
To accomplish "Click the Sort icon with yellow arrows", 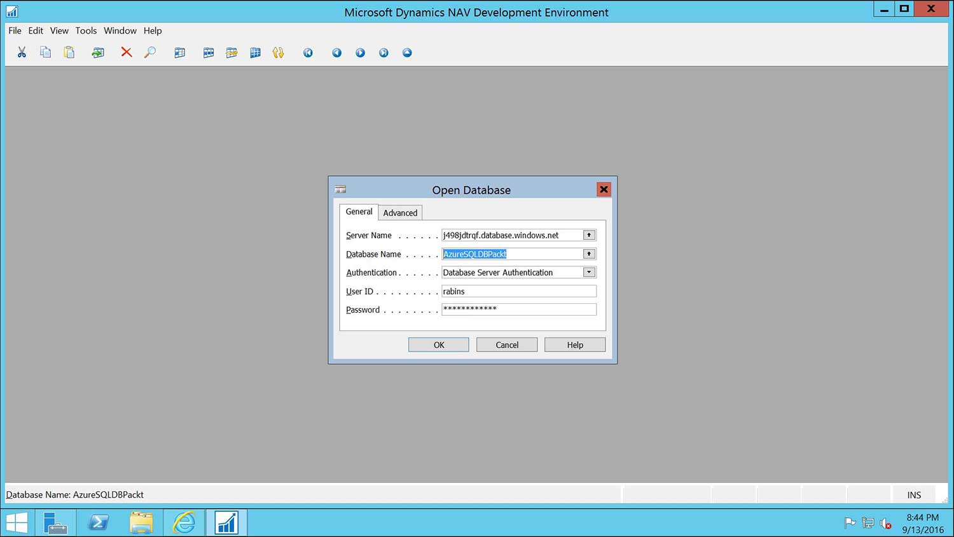I will pyautogui.click(x=278, y=52).
